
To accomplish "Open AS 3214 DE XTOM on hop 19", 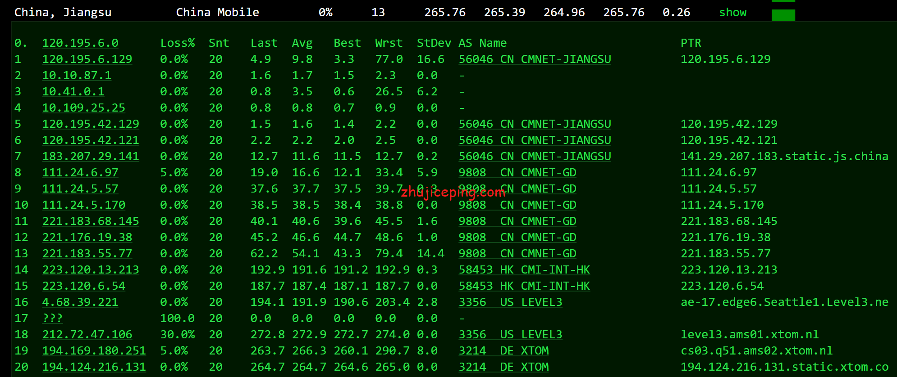I will 503,351.
